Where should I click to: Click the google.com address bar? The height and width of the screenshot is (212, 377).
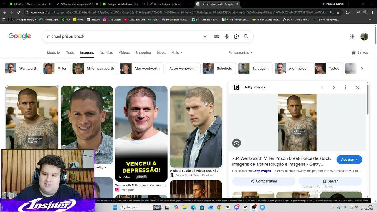point(178,12)
